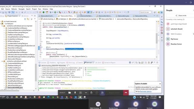Screen dimensions: 194x109
Task: Toggle Teams camera on or off
Action: (x=69, y=93)
